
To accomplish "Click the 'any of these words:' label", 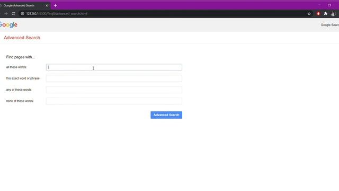I will click(x=19, y=90).
